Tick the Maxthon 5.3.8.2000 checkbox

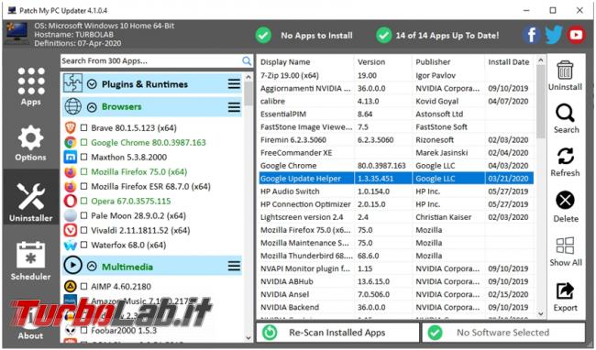(84, 158)
